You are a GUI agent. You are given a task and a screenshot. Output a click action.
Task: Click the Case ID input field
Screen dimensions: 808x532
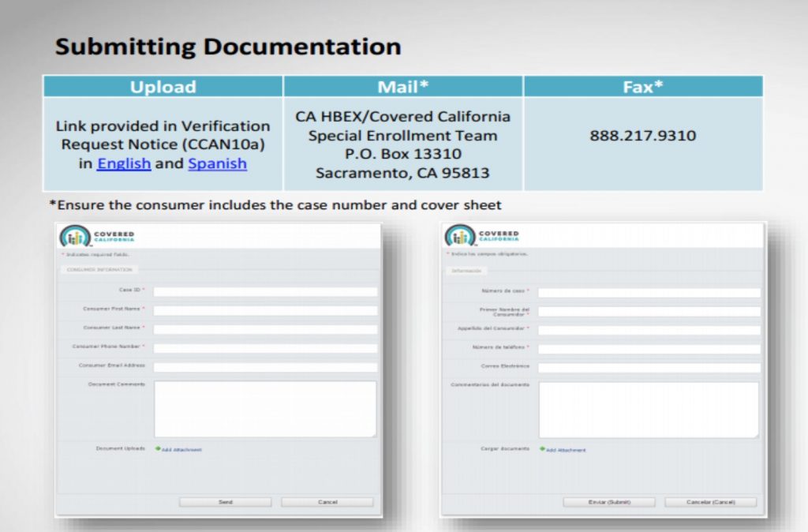[266, 290]
